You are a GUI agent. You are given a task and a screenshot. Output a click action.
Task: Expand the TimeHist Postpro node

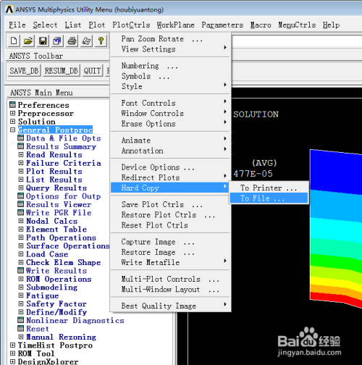pos(12,345)
